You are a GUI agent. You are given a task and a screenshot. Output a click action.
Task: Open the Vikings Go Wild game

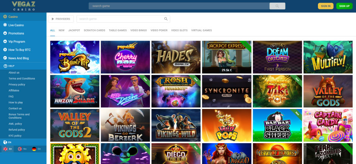pos(176,125)
